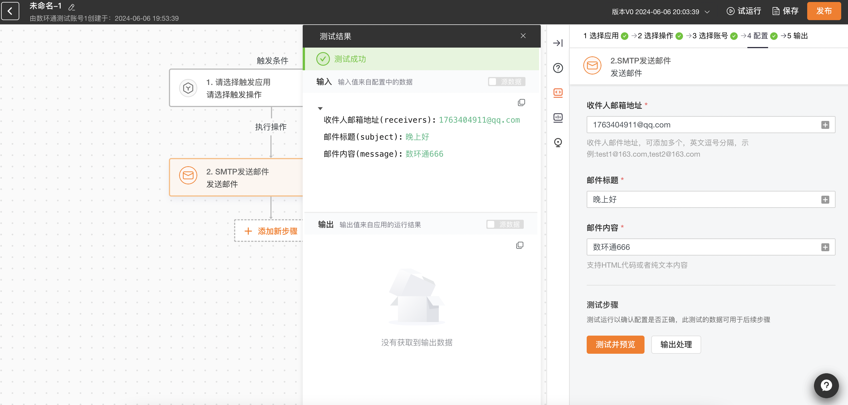The height and width of the screenshot is (405, 848).
Task: Insert variable into recipient address field
Action: point(825,125)
